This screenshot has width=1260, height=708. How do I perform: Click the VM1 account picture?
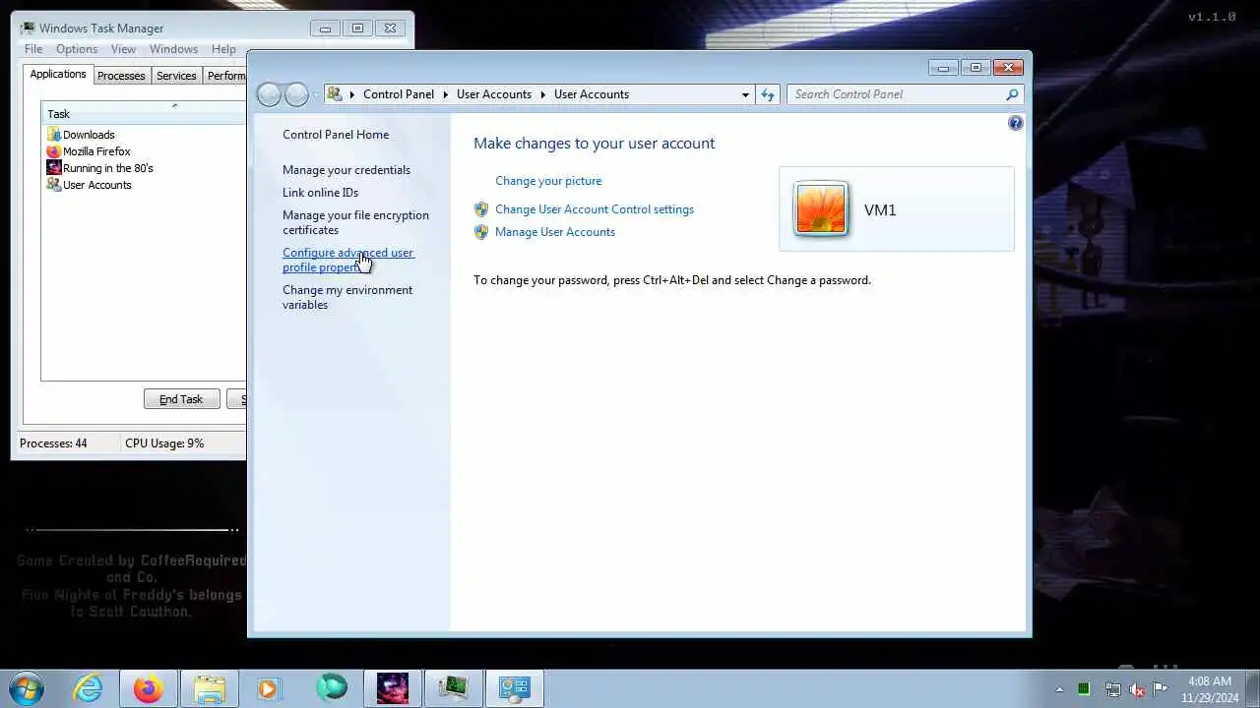tap(820, 208)
